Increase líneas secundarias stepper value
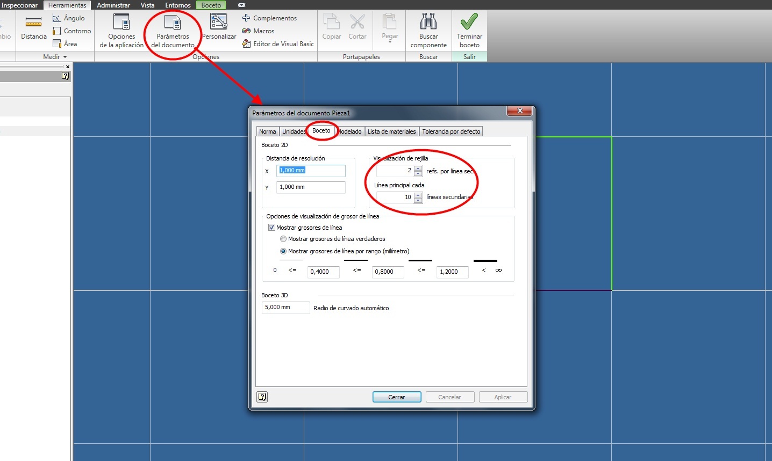This screenshot has height=461, width=772. pyautogui.click(x=418, y=195)
